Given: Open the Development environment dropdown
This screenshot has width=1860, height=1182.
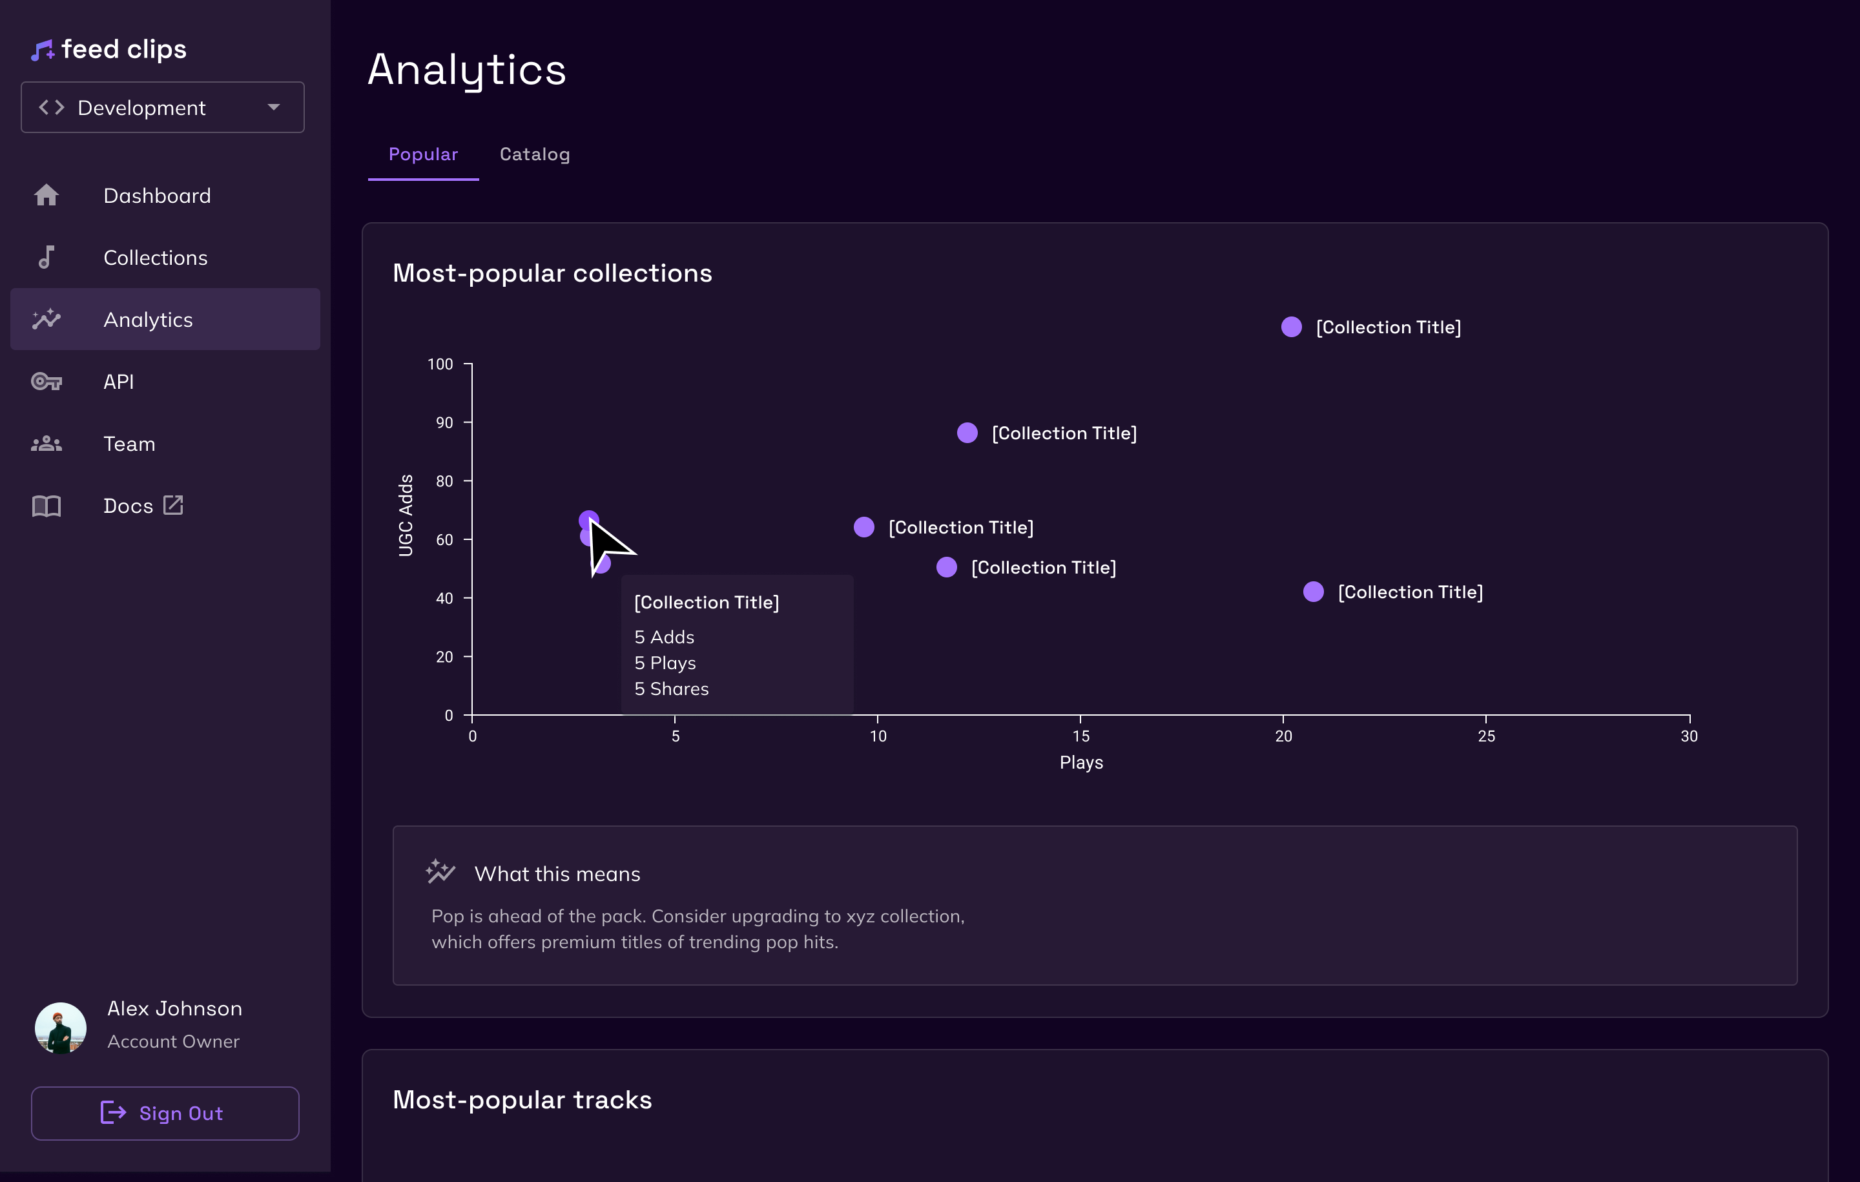Looking at the screenshot, I should [162, 107].
